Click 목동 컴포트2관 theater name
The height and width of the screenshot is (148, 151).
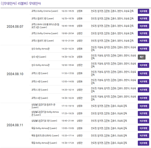(x=45, y=136)
